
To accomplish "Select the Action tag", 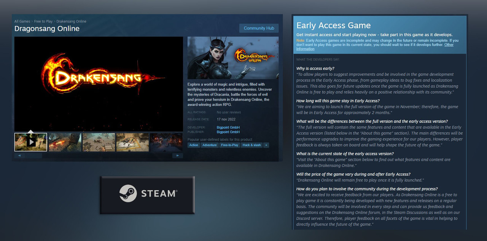I will tap(194, 145).
